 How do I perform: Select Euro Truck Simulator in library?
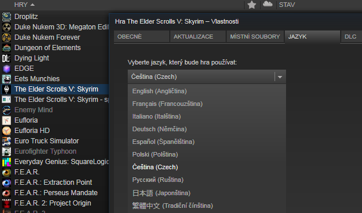(x=47, y=141)
